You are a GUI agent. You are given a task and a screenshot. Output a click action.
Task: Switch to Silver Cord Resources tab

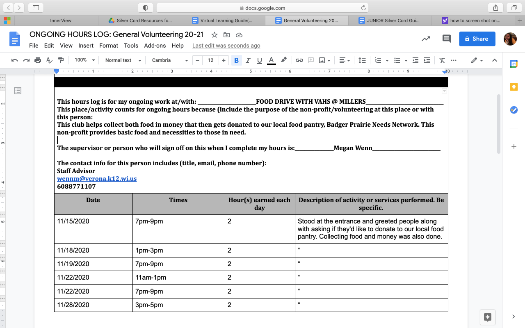(140, 20)
